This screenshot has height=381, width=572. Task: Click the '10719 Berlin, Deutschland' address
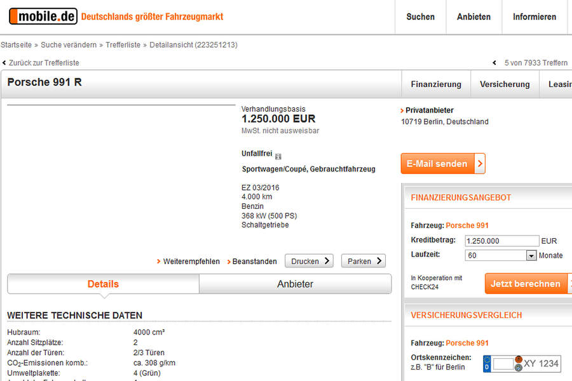coord(445,122)
